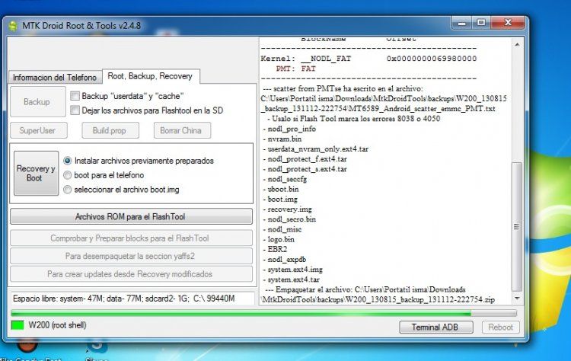Click the EBR2 log line
Screen dimensions: 571x361
pyautogui.click(x=275, y=250)
